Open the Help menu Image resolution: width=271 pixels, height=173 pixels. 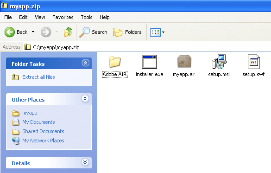pyautogui.click(x=105, y=17)
